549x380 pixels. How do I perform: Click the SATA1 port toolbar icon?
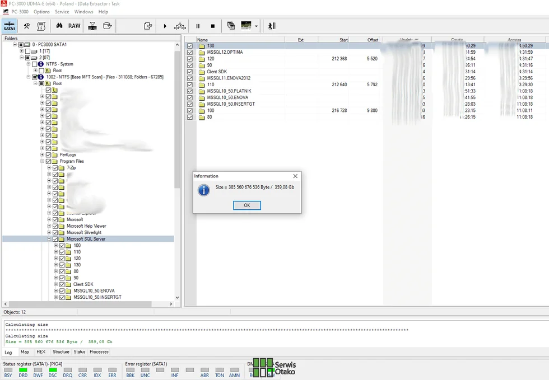pyautogui.click(x=9, y=26)
